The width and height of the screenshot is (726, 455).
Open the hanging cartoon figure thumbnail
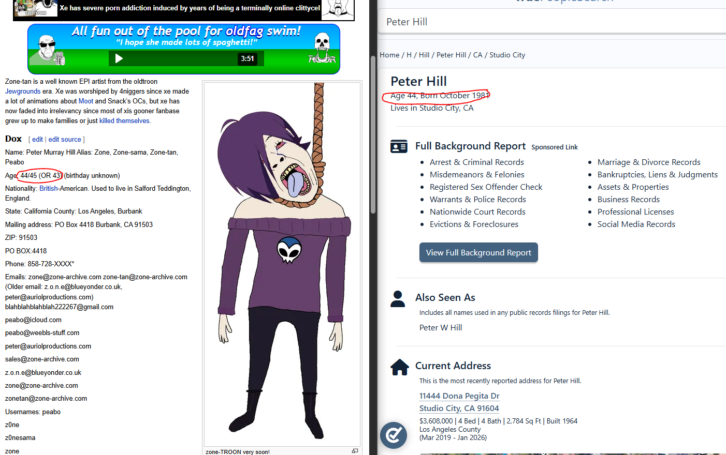click(282, 264)
